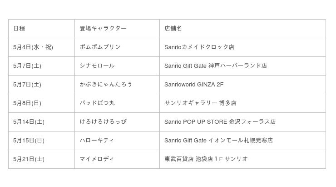Click the マイメロディ character cell
Image resolution: width=336 pixels, height=187 pixels.
(x=97, y=159)
